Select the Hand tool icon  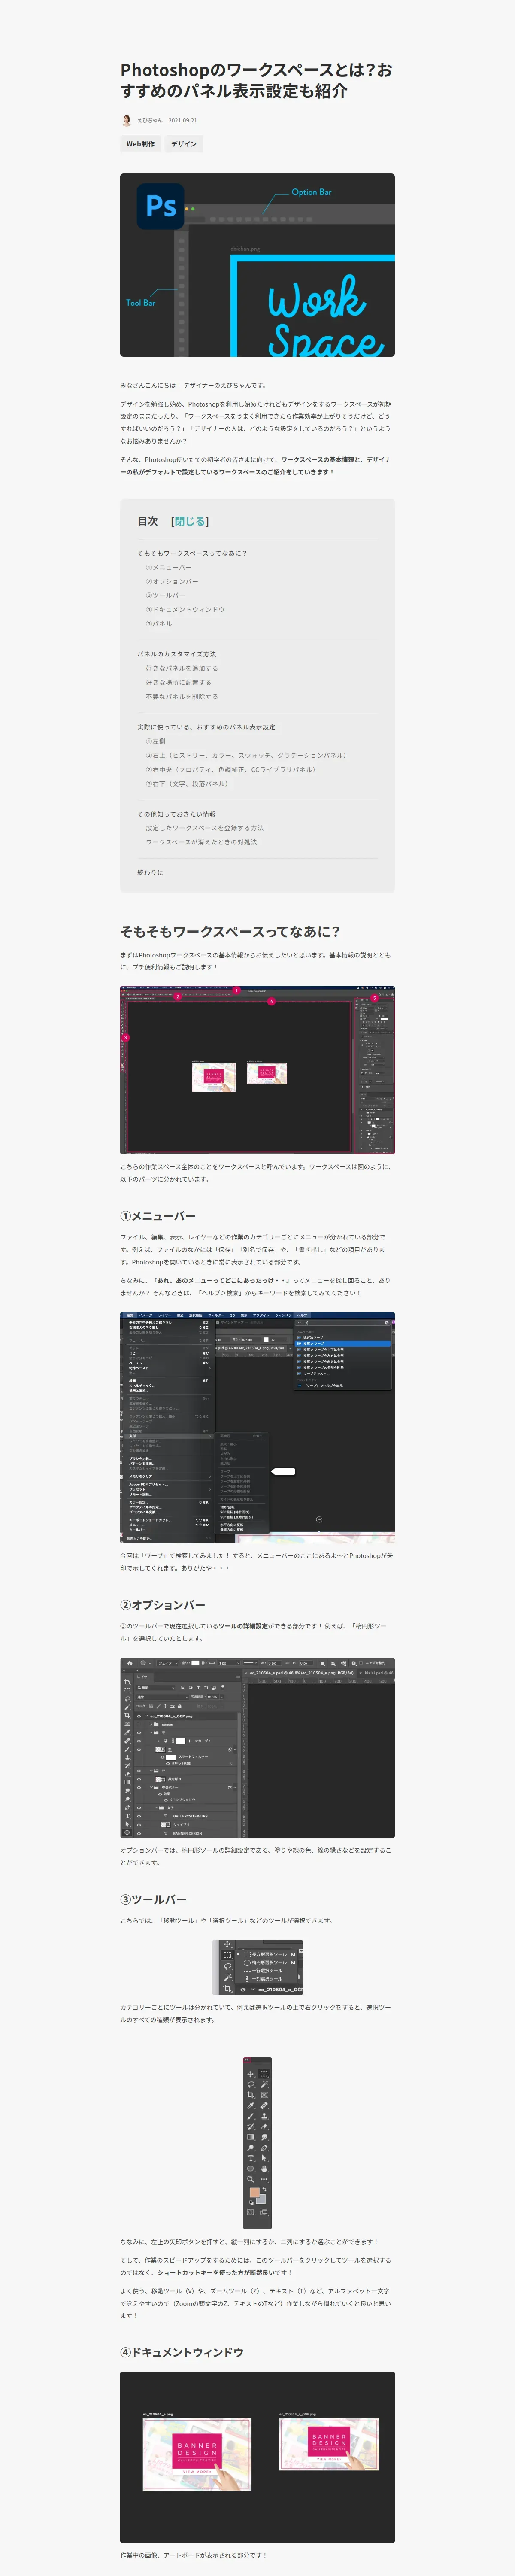(264, 2169)
